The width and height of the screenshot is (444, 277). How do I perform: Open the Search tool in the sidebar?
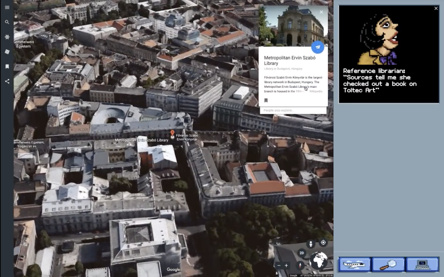pyautogui.click(x=7, y=22)
